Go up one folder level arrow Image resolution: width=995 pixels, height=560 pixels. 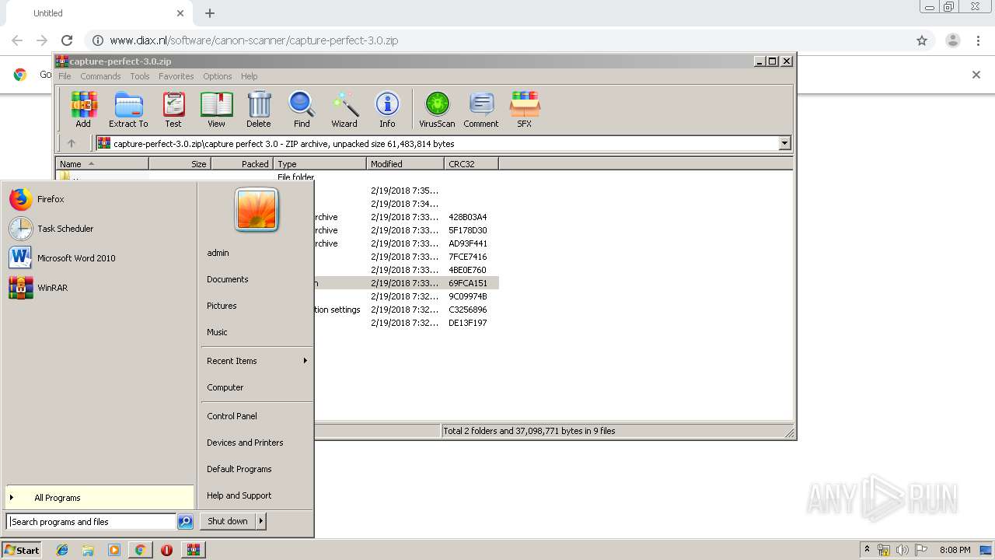tap(72, 143)
